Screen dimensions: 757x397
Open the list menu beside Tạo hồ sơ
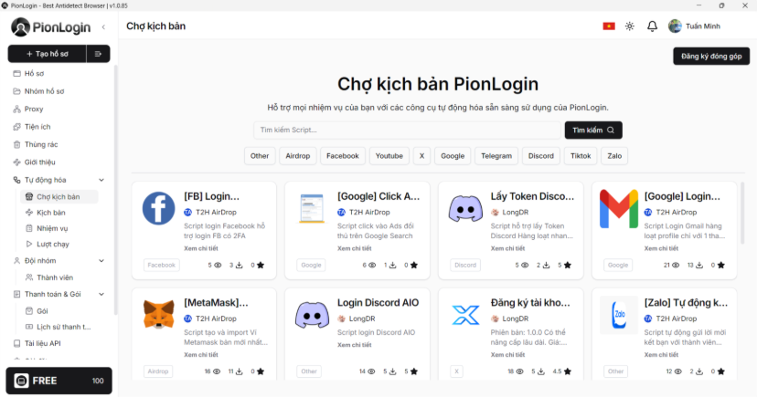(x=98, y=54)
